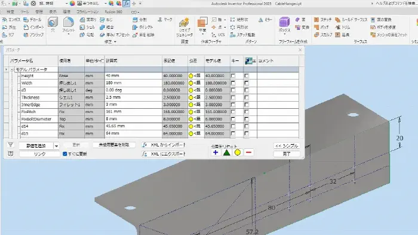This screenshot has width=418, height=235.
Task: Open the Fusion 360 ribbon tab
Action: point(113,12)
